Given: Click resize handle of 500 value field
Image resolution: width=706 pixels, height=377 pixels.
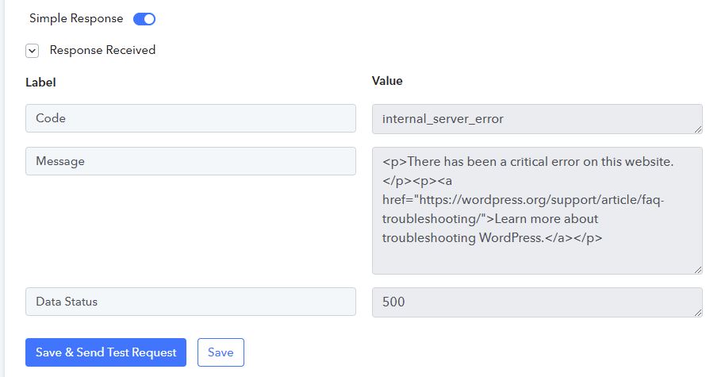Looking at the screenshot, I should 698,313.
